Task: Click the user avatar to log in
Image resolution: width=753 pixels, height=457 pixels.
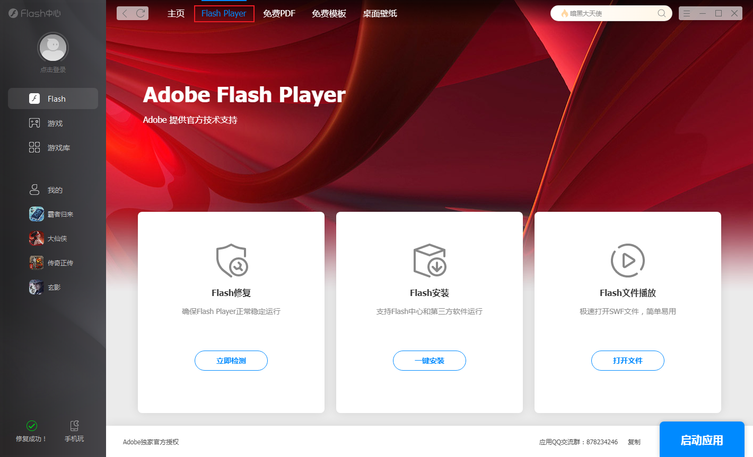Action: [x=52, y=48]
